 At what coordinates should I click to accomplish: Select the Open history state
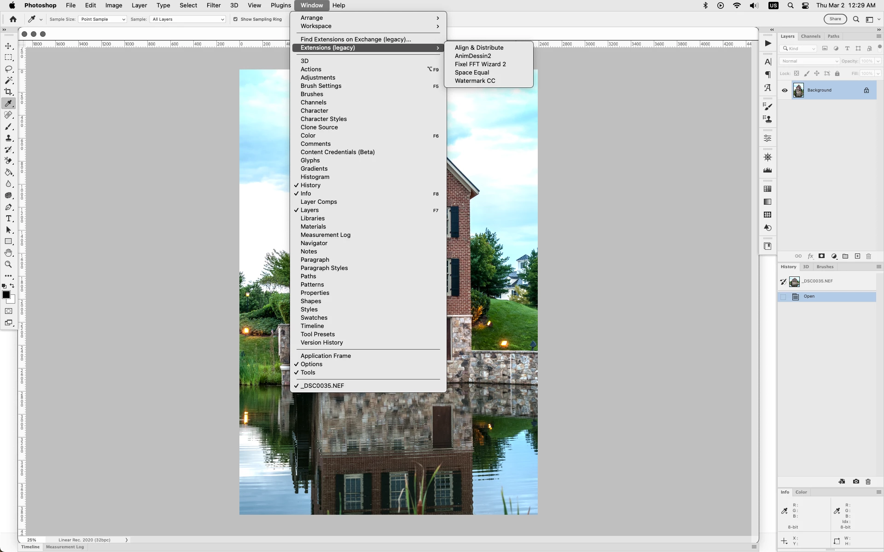[x=809, y=297]
